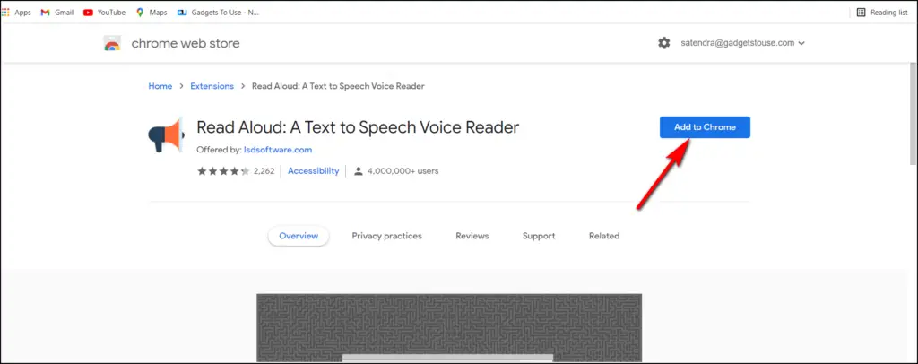
Task: Go to the Extensions breadcrumb
Action: pyautogui.click(x=212, y=86)
